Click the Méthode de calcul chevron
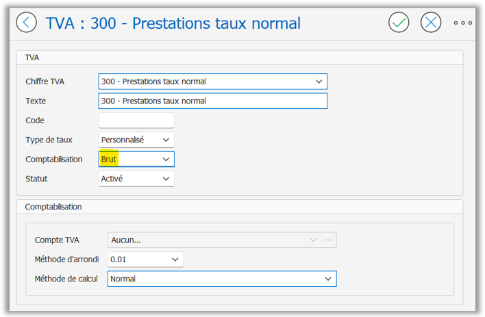Viewport: 485px width, 317px height. click(x=328, y=279)
